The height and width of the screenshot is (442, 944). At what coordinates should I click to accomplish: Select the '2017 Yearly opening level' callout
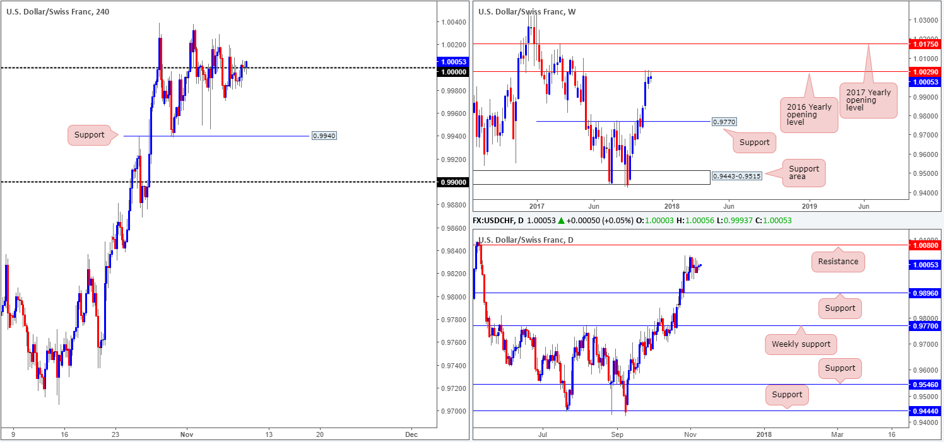tap(868, 101)
